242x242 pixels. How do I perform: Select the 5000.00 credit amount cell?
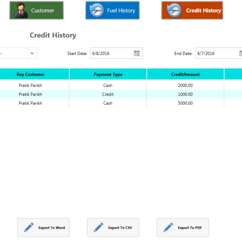[x=185, y=103]
